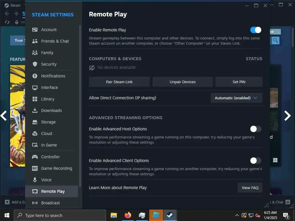
Task: Open the Windows Start menu
Action: click(x=7, y=215)
